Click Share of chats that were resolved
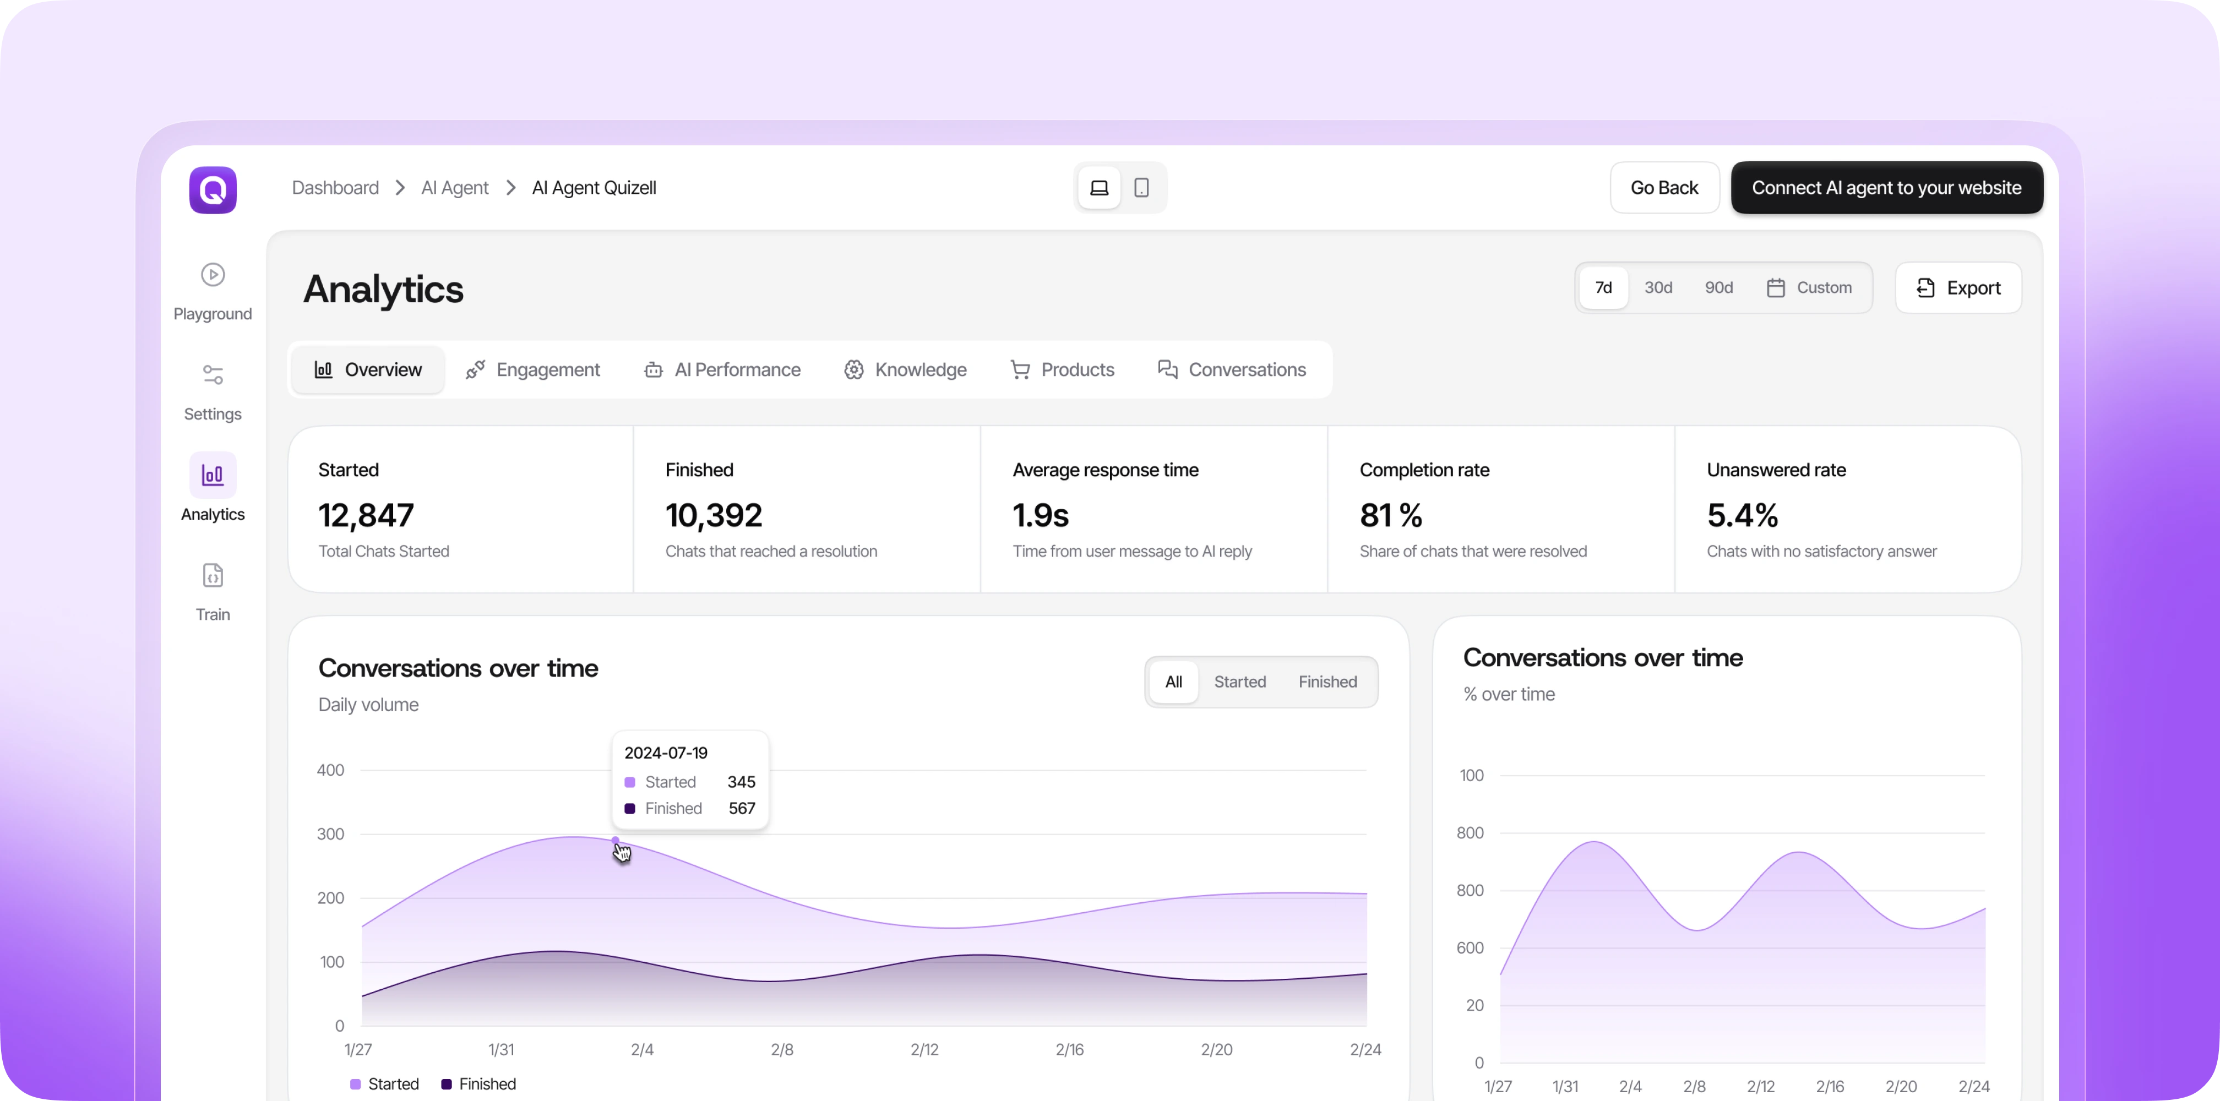2220x1101 pixels. click(1474, 552)
